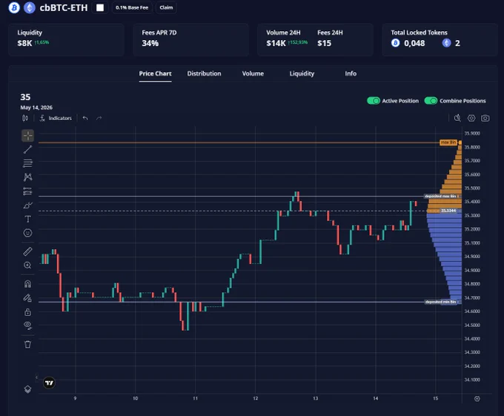The width and height of the screenshot is (504, 416).
Task: Hide all drawings with eye icon
Action: click(27, 326)
